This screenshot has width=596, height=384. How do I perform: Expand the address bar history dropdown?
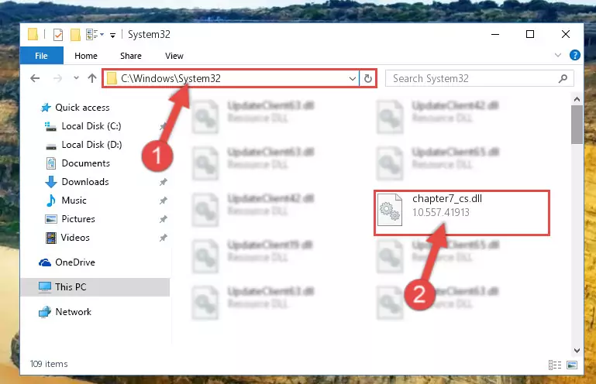[x=353, y=79]
